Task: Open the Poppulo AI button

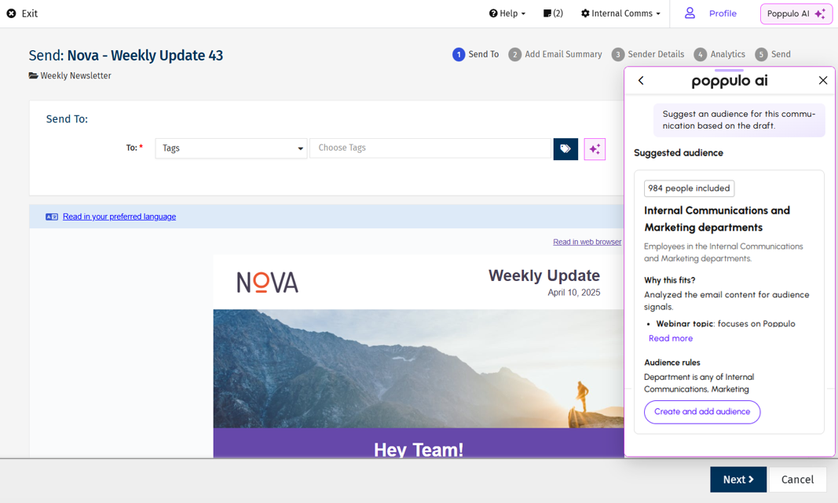Action: [796, 14]
